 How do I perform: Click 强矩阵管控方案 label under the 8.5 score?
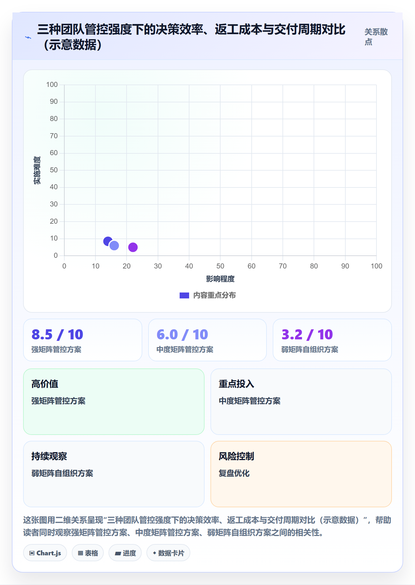(56, 349)
